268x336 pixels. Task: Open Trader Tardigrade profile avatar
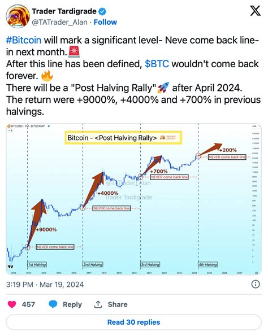pyautogui.click(x=18, y=16)
